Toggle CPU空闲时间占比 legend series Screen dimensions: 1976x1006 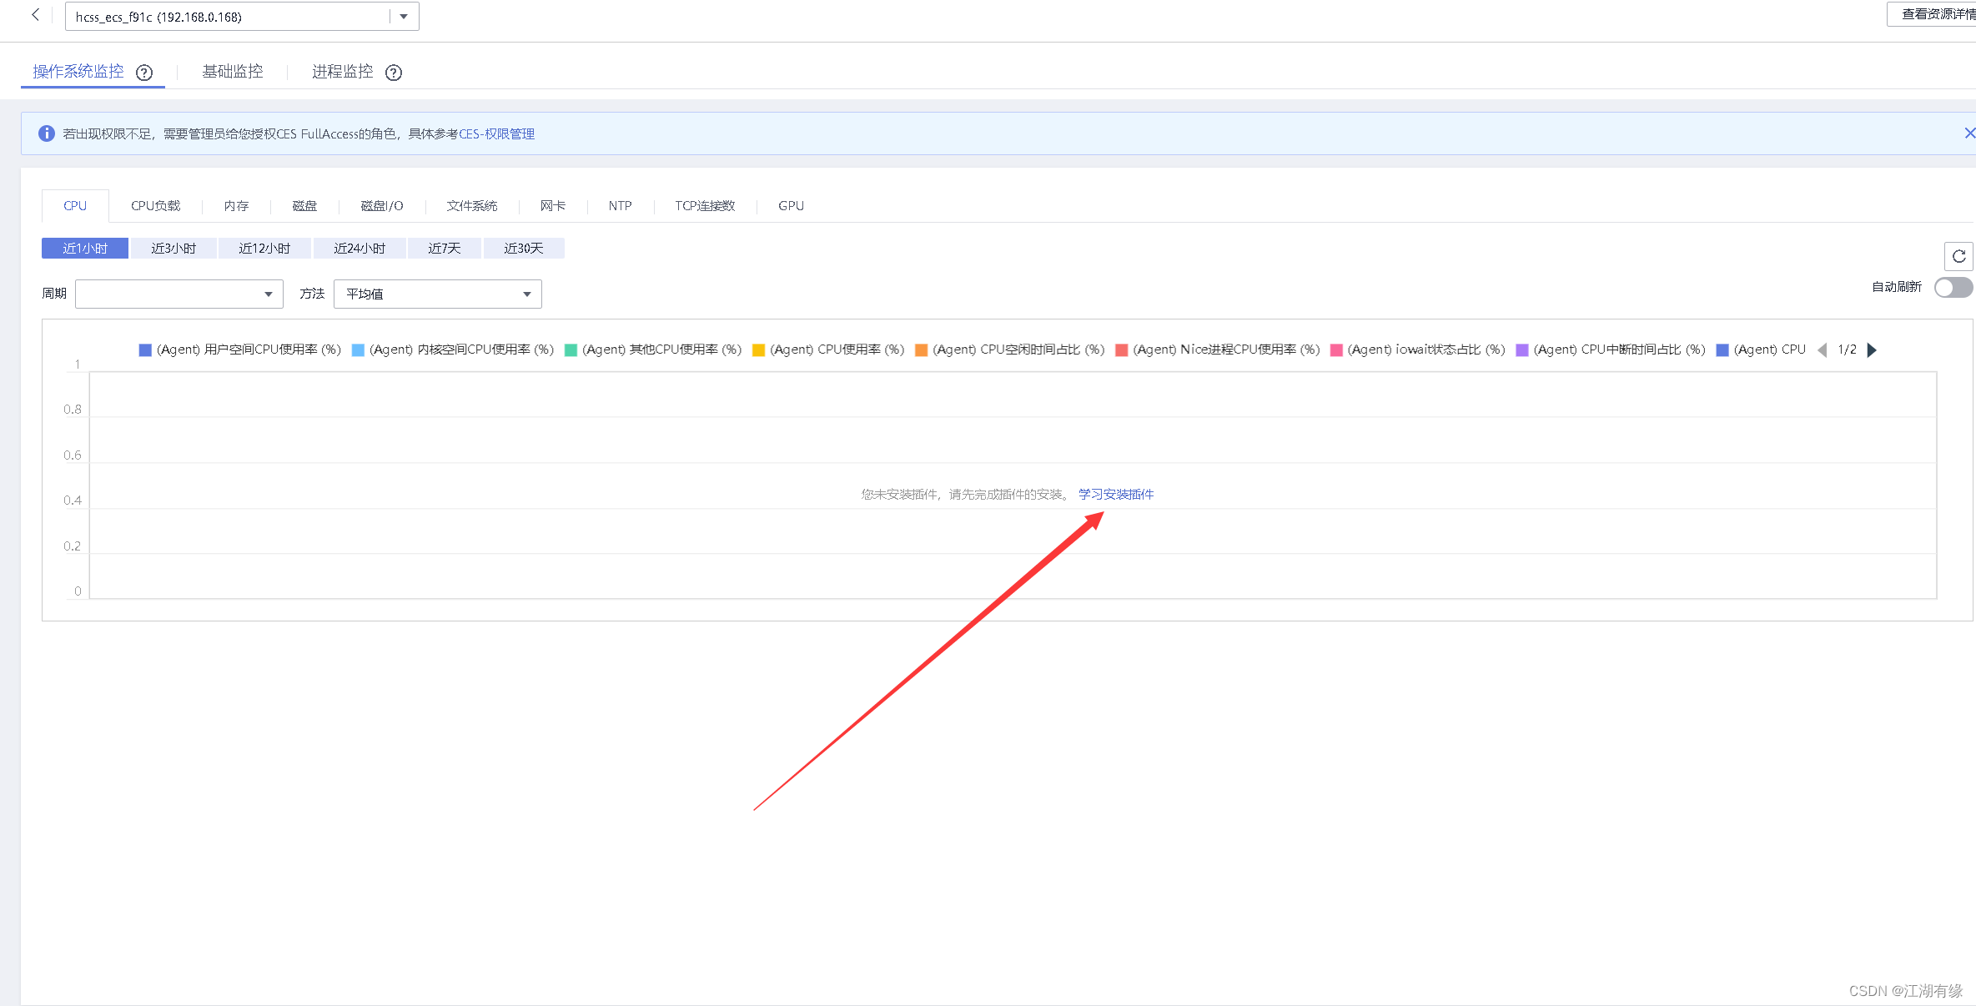(x=1018, y=350)
